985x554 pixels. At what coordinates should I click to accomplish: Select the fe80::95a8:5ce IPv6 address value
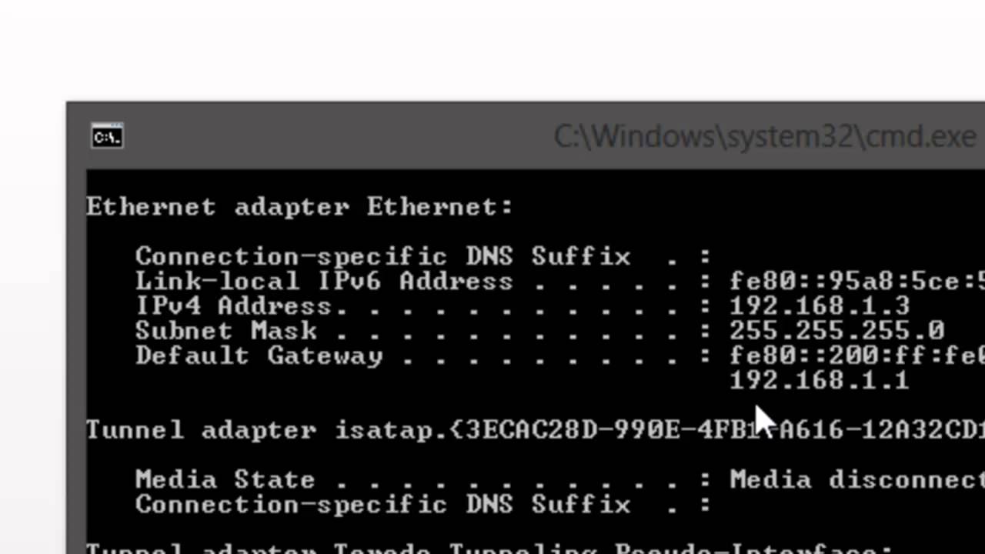[856, 282]
